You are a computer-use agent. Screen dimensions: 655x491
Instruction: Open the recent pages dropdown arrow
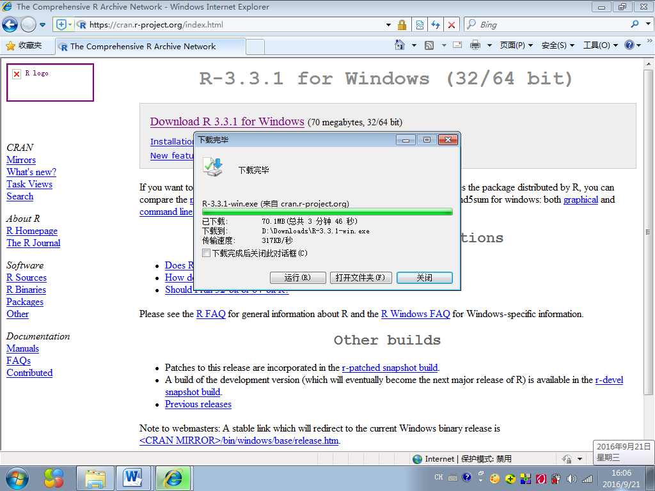tap(42, 25)
